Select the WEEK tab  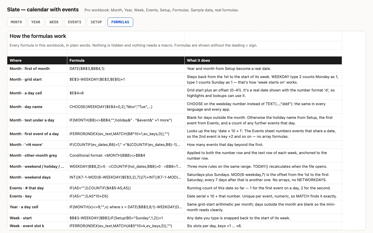[x=54, y=22]
